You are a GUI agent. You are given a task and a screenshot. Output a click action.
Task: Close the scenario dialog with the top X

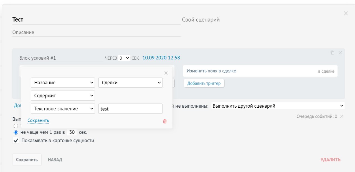click(346, 13)
